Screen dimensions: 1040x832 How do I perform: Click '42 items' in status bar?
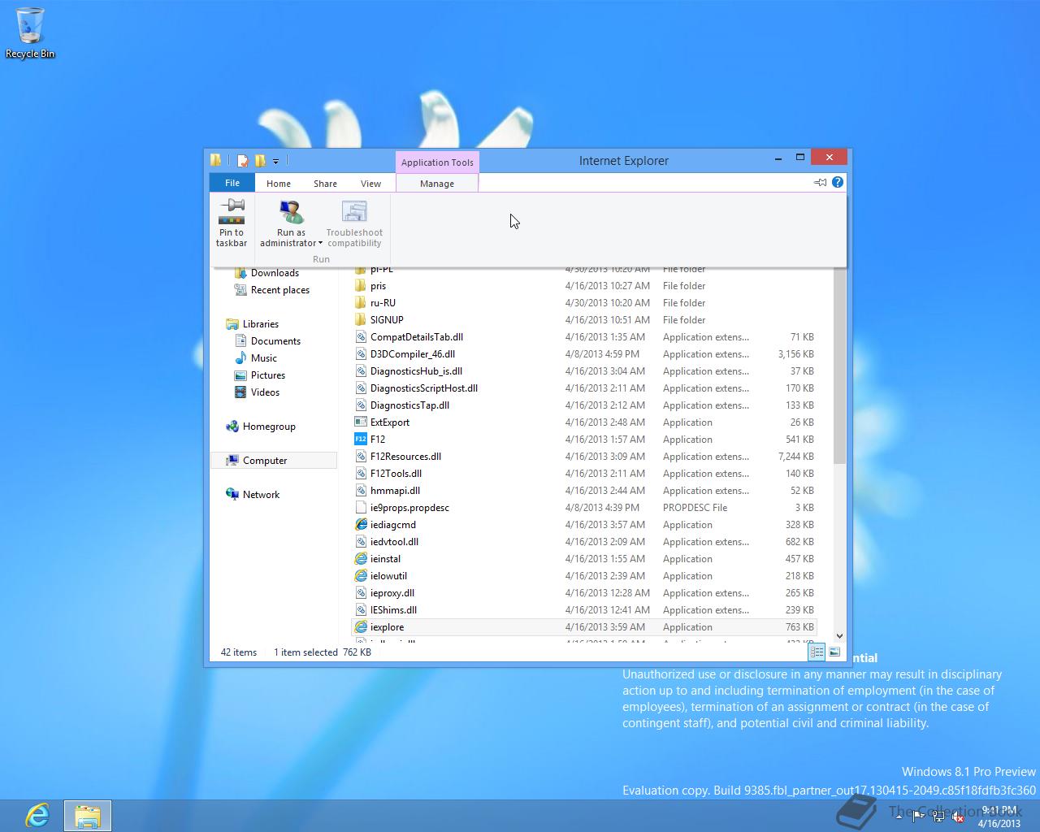click(x=239, y=652)
